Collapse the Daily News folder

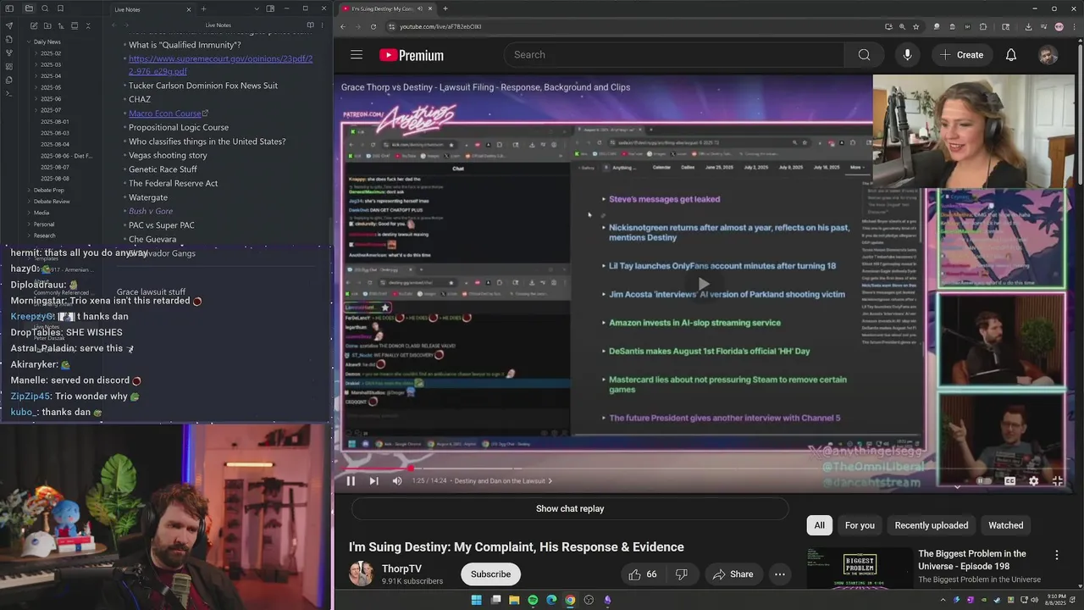click(x=42, y=42)
